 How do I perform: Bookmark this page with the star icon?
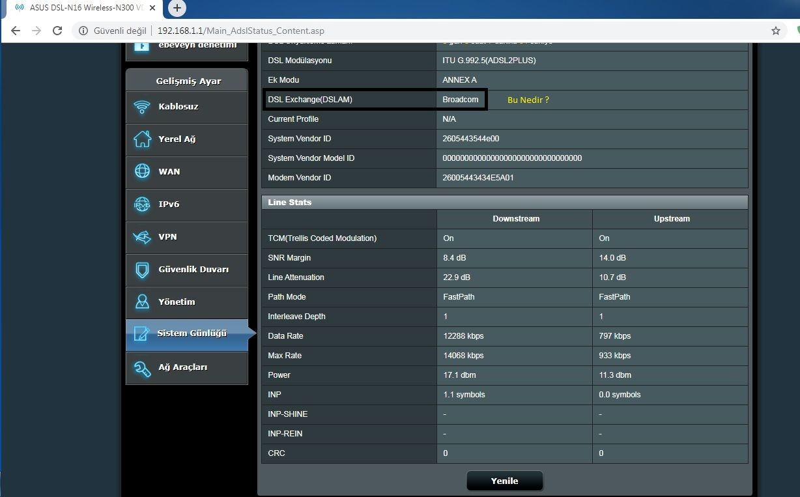pyautogui.click(x=776, y=31)
